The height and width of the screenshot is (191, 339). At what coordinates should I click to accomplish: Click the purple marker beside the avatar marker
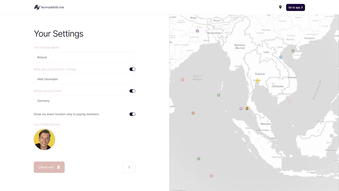[x=241, y=108]
